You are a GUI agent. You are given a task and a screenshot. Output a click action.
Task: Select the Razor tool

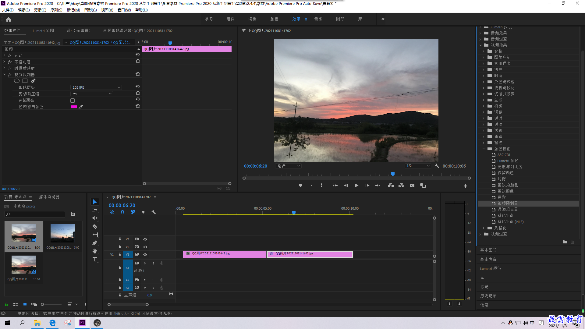coord(95,226)
